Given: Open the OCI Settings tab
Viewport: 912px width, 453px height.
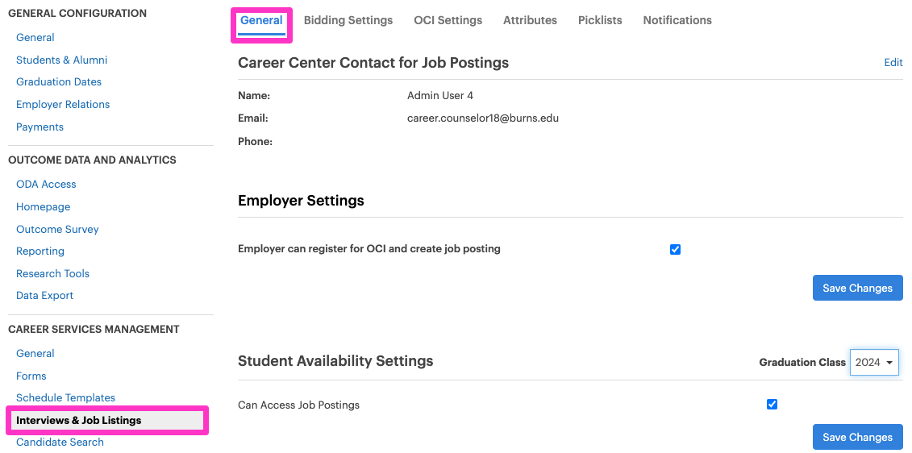Looking at the screenshot, I should coord(448,20).
